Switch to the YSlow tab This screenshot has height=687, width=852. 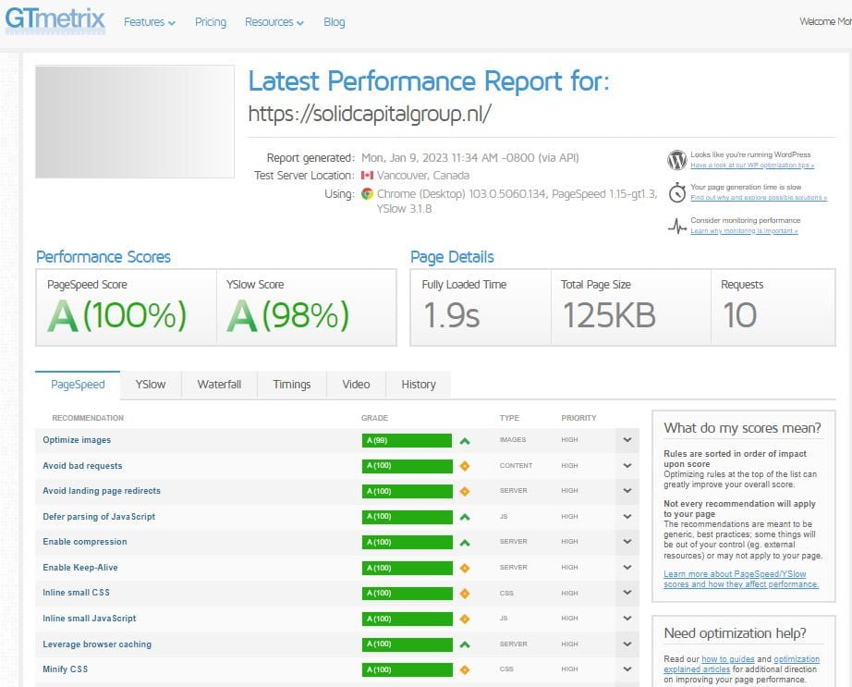coord(151,385)
